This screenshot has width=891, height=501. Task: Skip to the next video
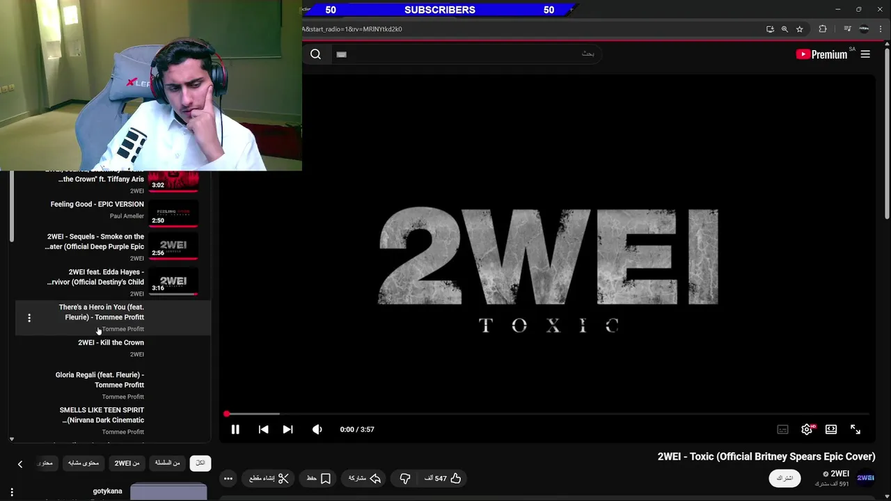click(x=287, y=429)
